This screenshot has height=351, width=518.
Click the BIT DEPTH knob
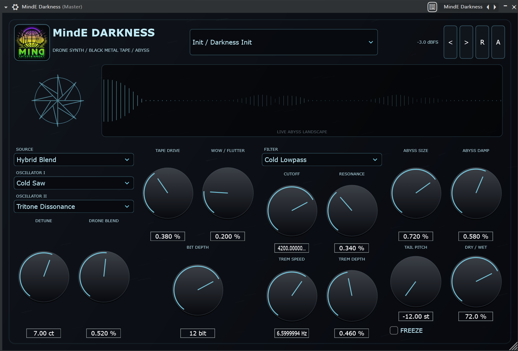(x=198, y=290)
